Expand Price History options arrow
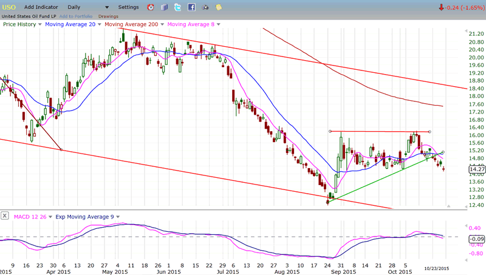 click(40, 24)
